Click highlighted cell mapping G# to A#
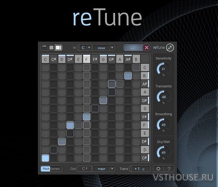 click(x=112, y=84)
